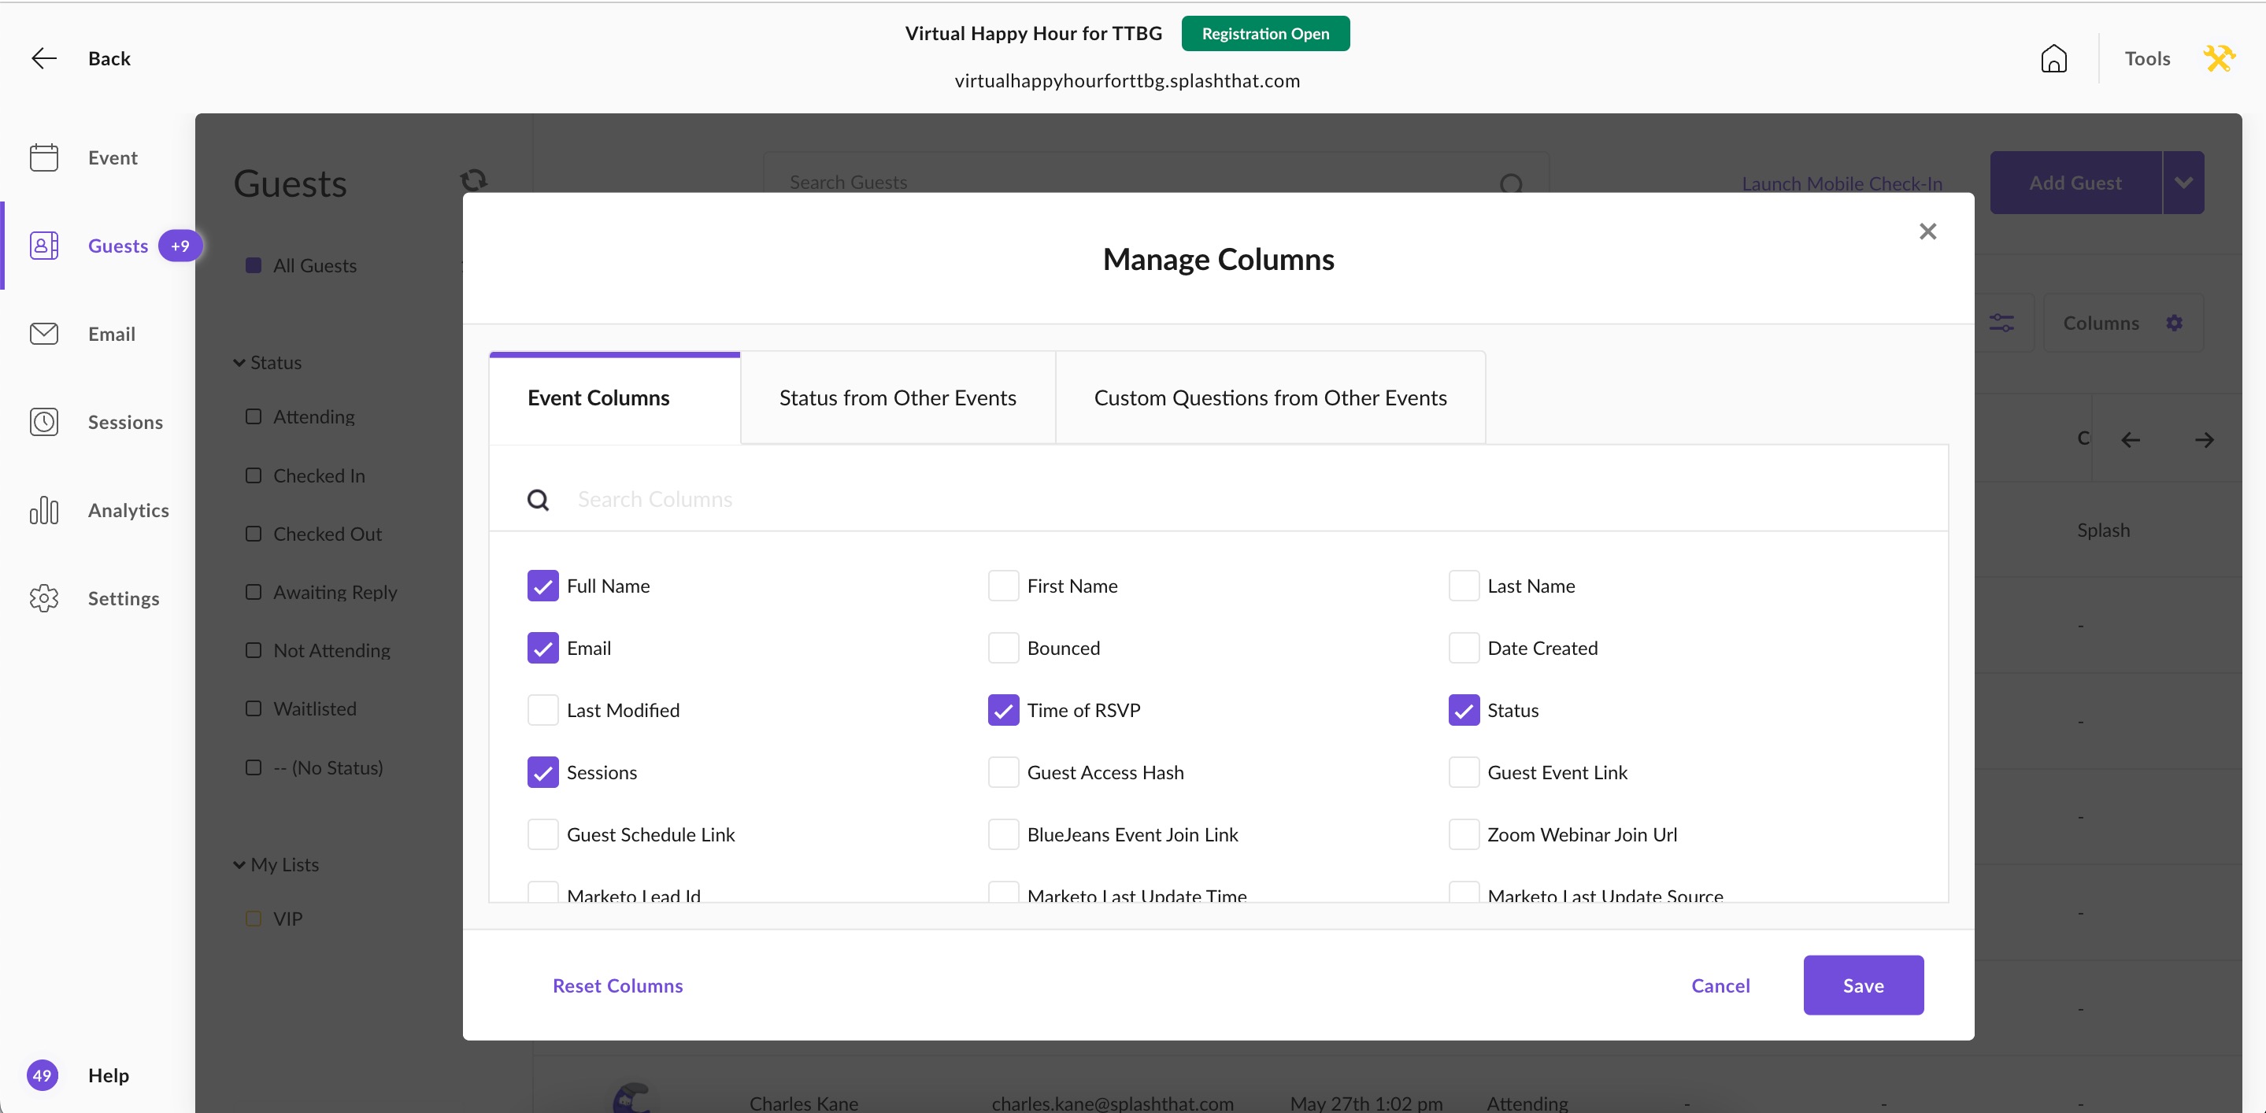Open the Columns gear settings icon
The height and width of the screenshot is (1113, 2266).
point(2175,323)
